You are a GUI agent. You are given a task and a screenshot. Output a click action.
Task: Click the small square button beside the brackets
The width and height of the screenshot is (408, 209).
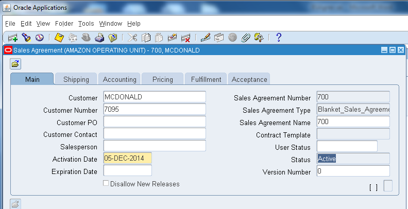click(388, 186)
